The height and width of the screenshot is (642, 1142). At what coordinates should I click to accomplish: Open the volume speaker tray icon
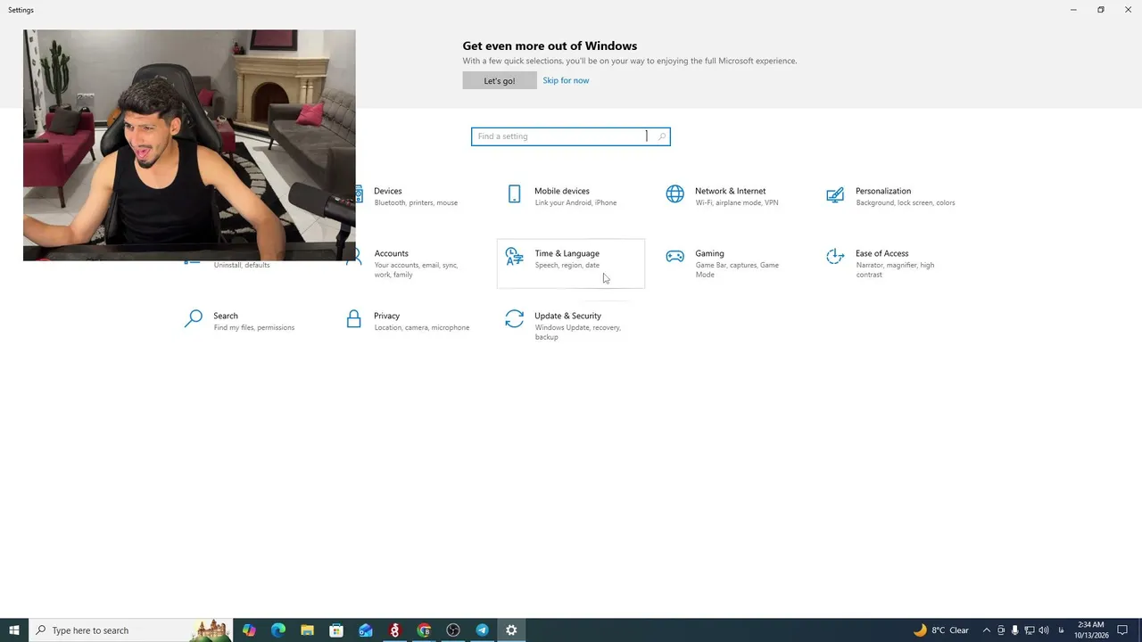[1044, 630]
